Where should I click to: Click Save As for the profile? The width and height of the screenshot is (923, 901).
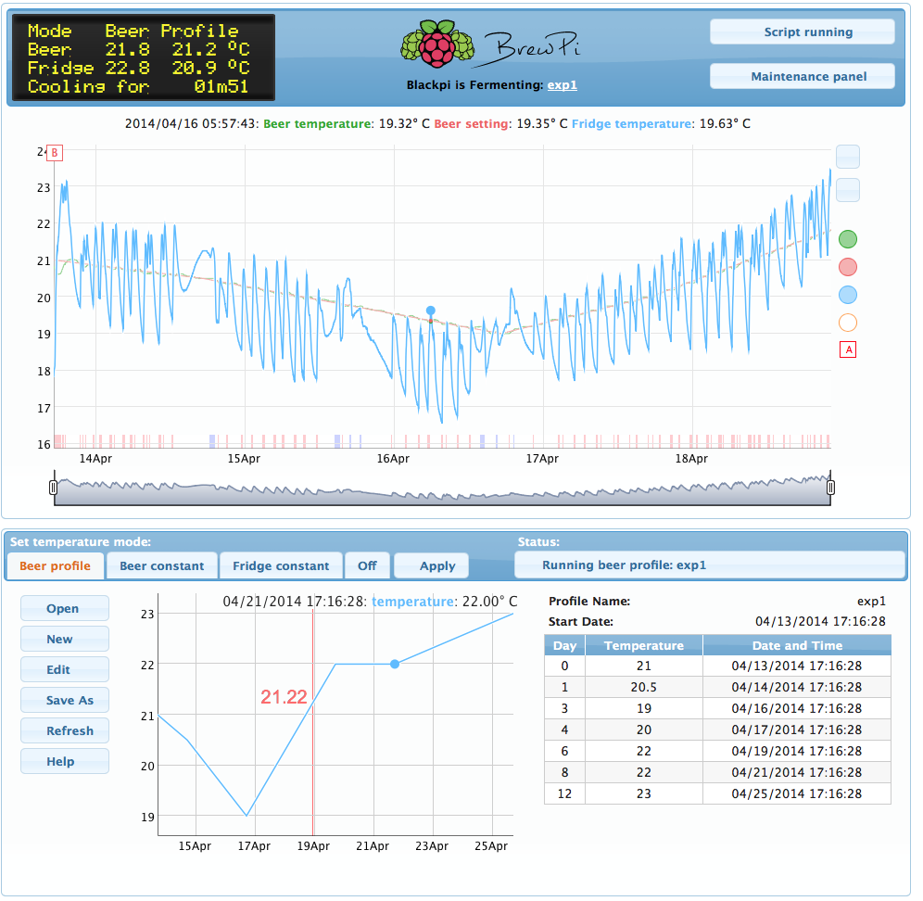65,700
